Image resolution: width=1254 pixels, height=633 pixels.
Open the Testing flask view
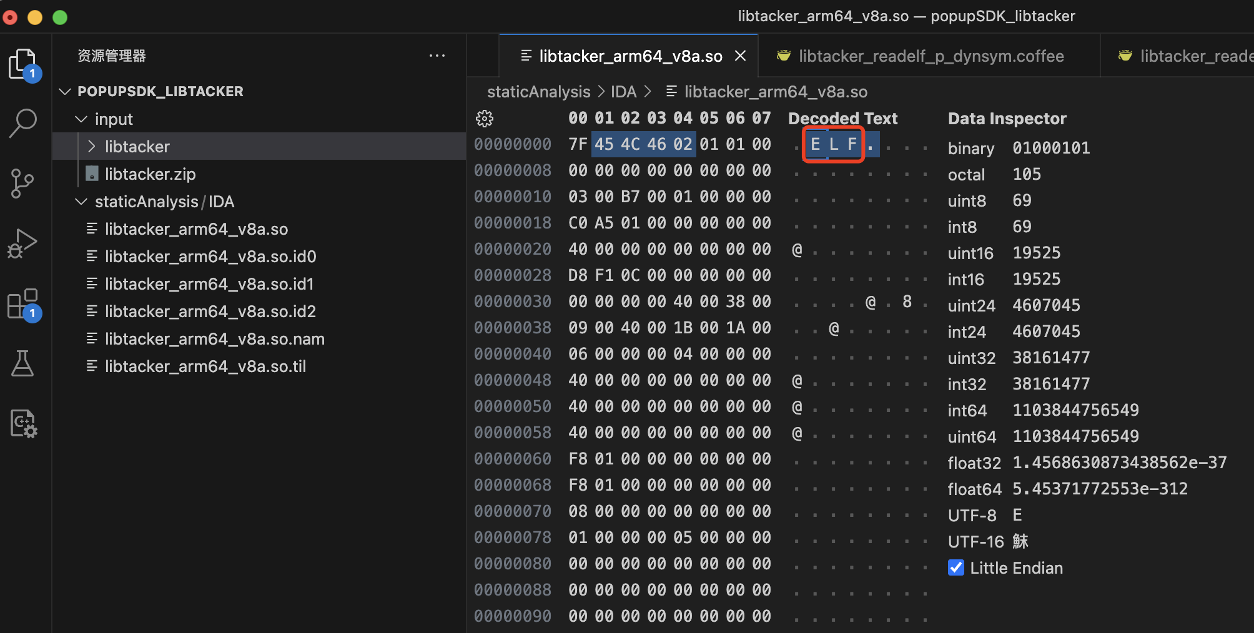(22, 363)
